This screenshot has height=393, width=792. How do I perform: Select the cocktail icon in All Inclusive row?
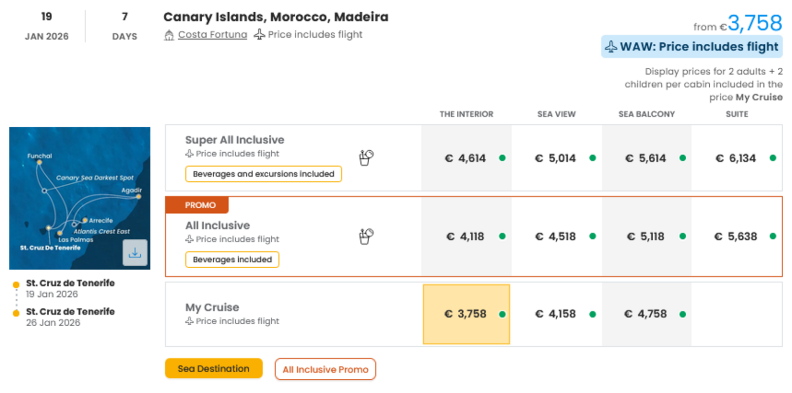366,236
